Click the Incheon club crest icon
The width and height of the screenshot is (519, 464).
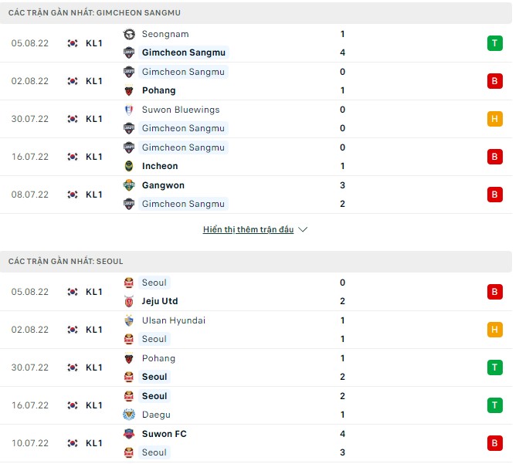129,166
